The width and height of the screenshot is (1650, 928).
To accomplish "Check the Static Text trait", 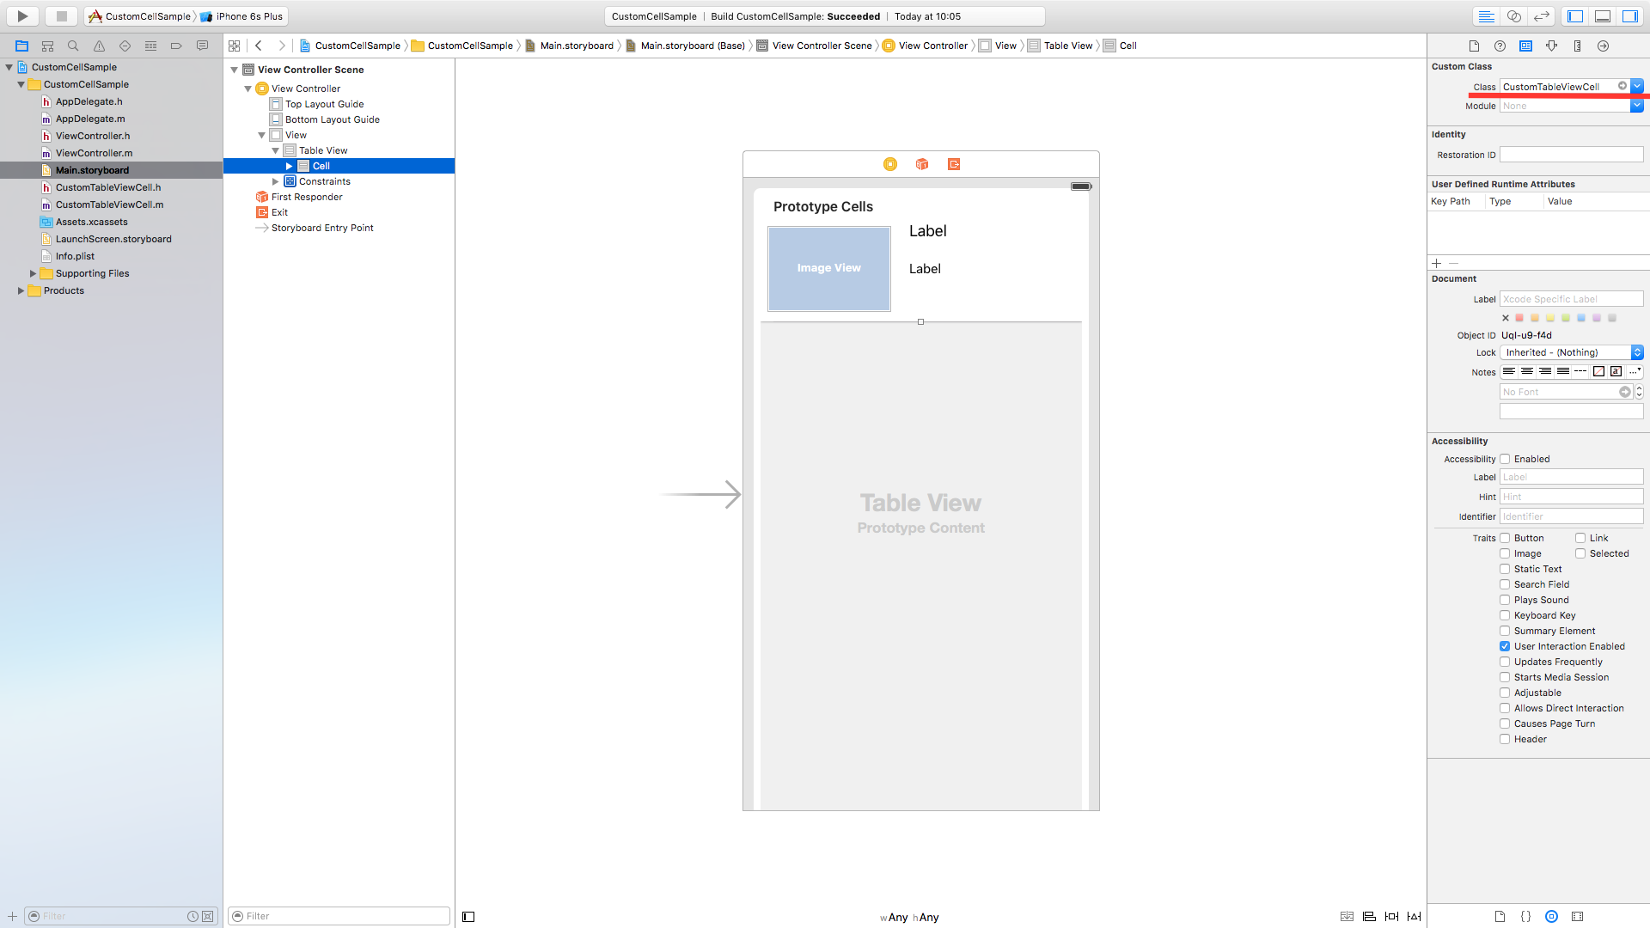I will [x=1505, y=570].
